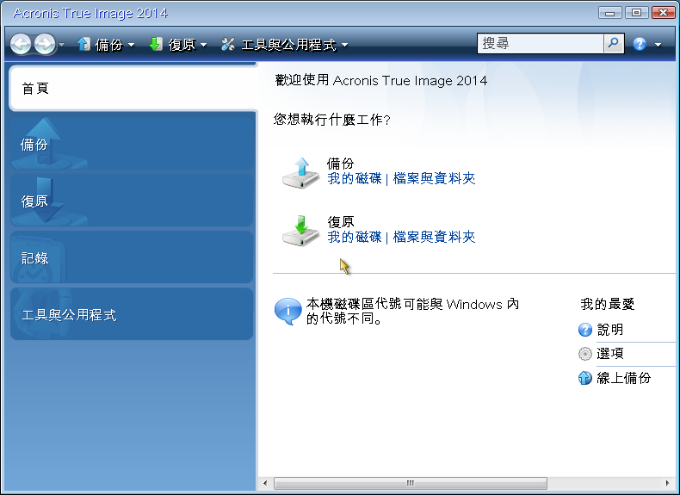Click the blue info bubble icon
Image resolution: width=680 pixels, height=495 pixels.
click(x=288, y=311)
